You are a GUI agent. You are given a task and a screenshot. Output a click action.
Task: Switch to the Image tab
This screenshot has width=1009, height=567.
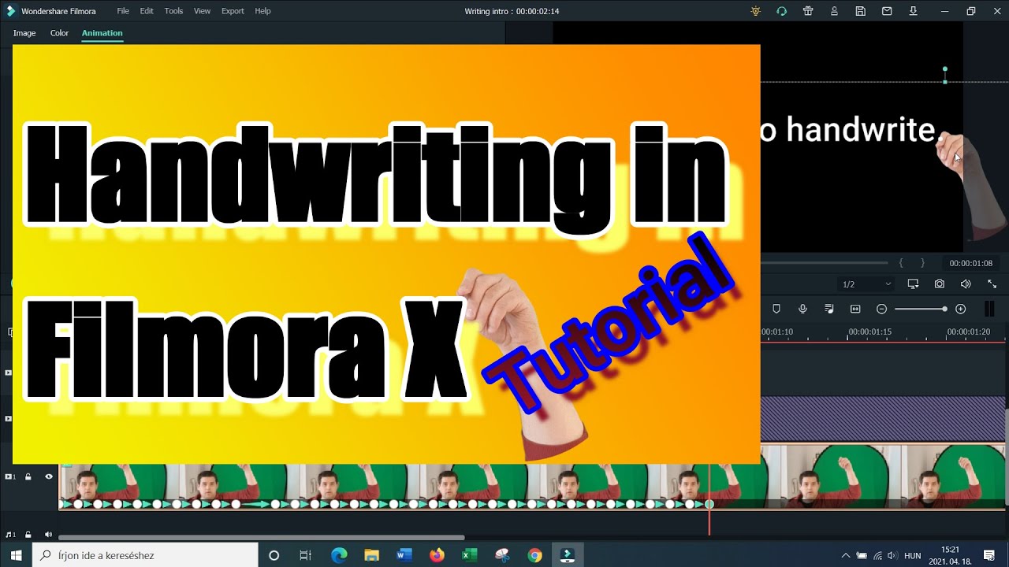tap(24, 33)
